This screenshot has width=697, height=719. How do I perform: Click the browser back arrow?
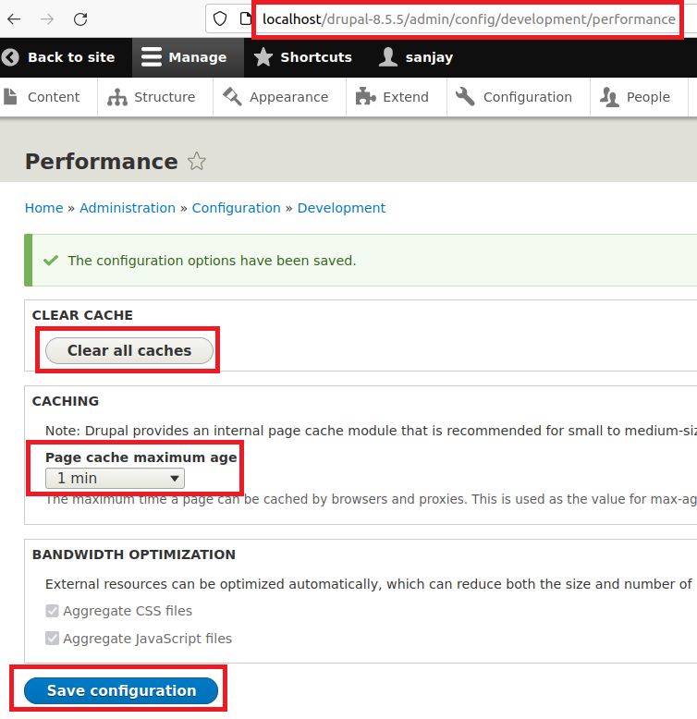(14, 19)
